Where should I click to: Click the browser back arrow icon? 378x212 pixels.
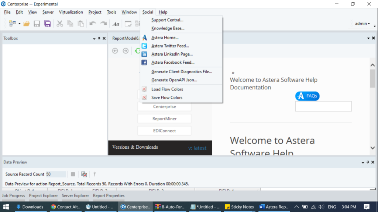[x=115, y=51]
